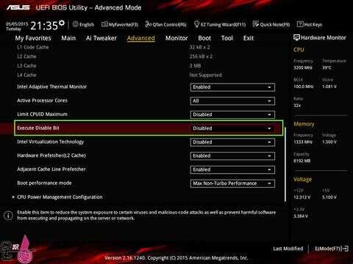Click L2 Cache row label
Viewport: 353px width, 264px height.
(26, 56)
